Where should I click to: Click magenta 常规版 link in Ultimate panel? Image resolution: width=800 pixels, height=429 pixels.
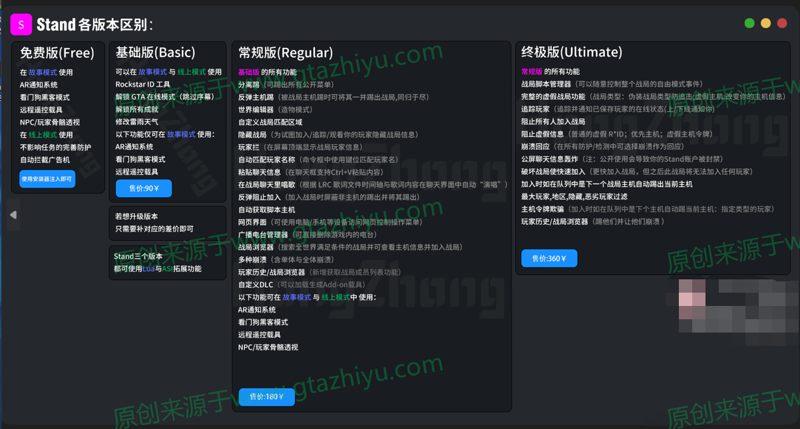[x=531, y=71]
